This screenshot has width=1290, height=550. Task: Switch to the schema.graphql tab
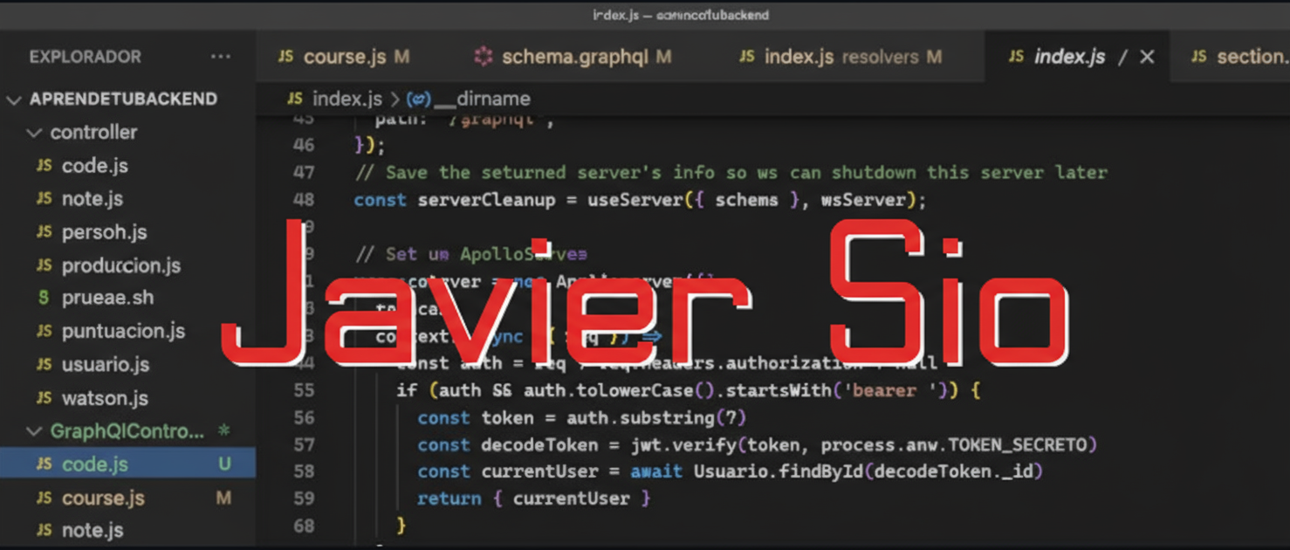(x=573, y=57)
